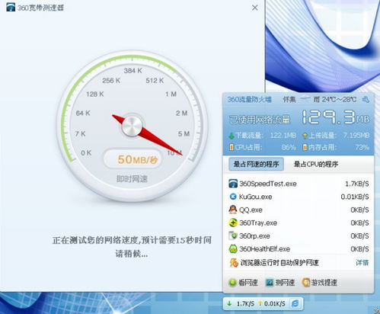
Task: Click the 129.3MB used traffic counter
Action: click(335, 117)
